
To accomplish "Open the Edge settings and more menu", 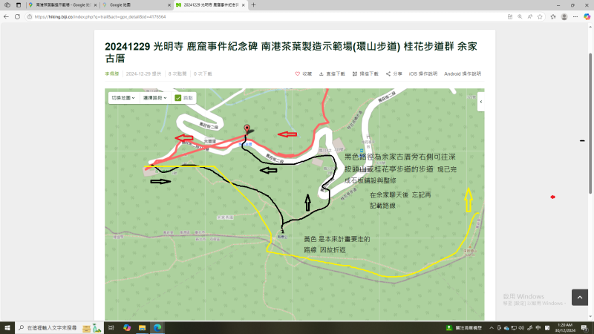I will 575,16.
